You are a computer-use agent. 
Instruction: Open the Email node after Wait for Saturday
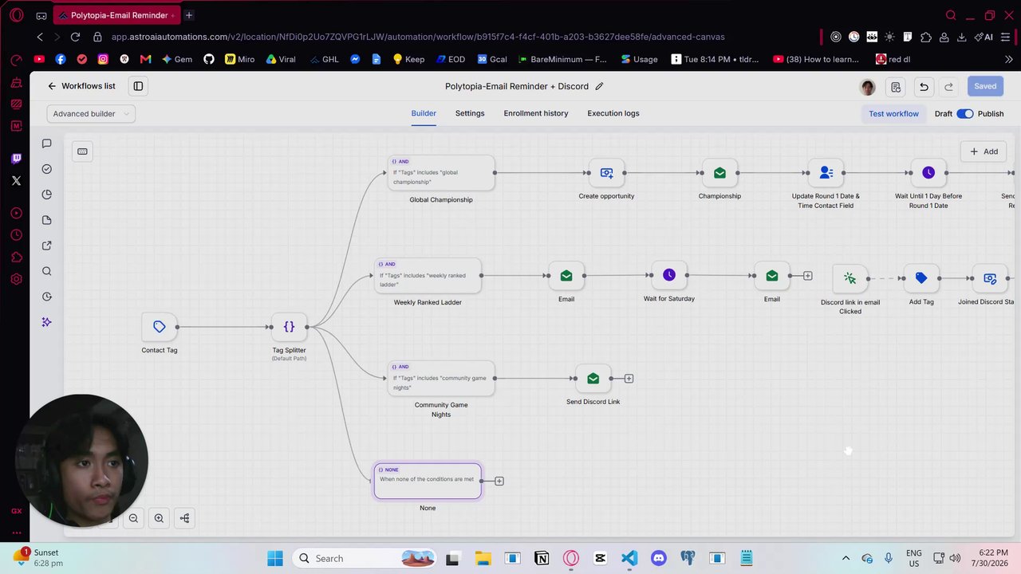click(x=771, y=276)
